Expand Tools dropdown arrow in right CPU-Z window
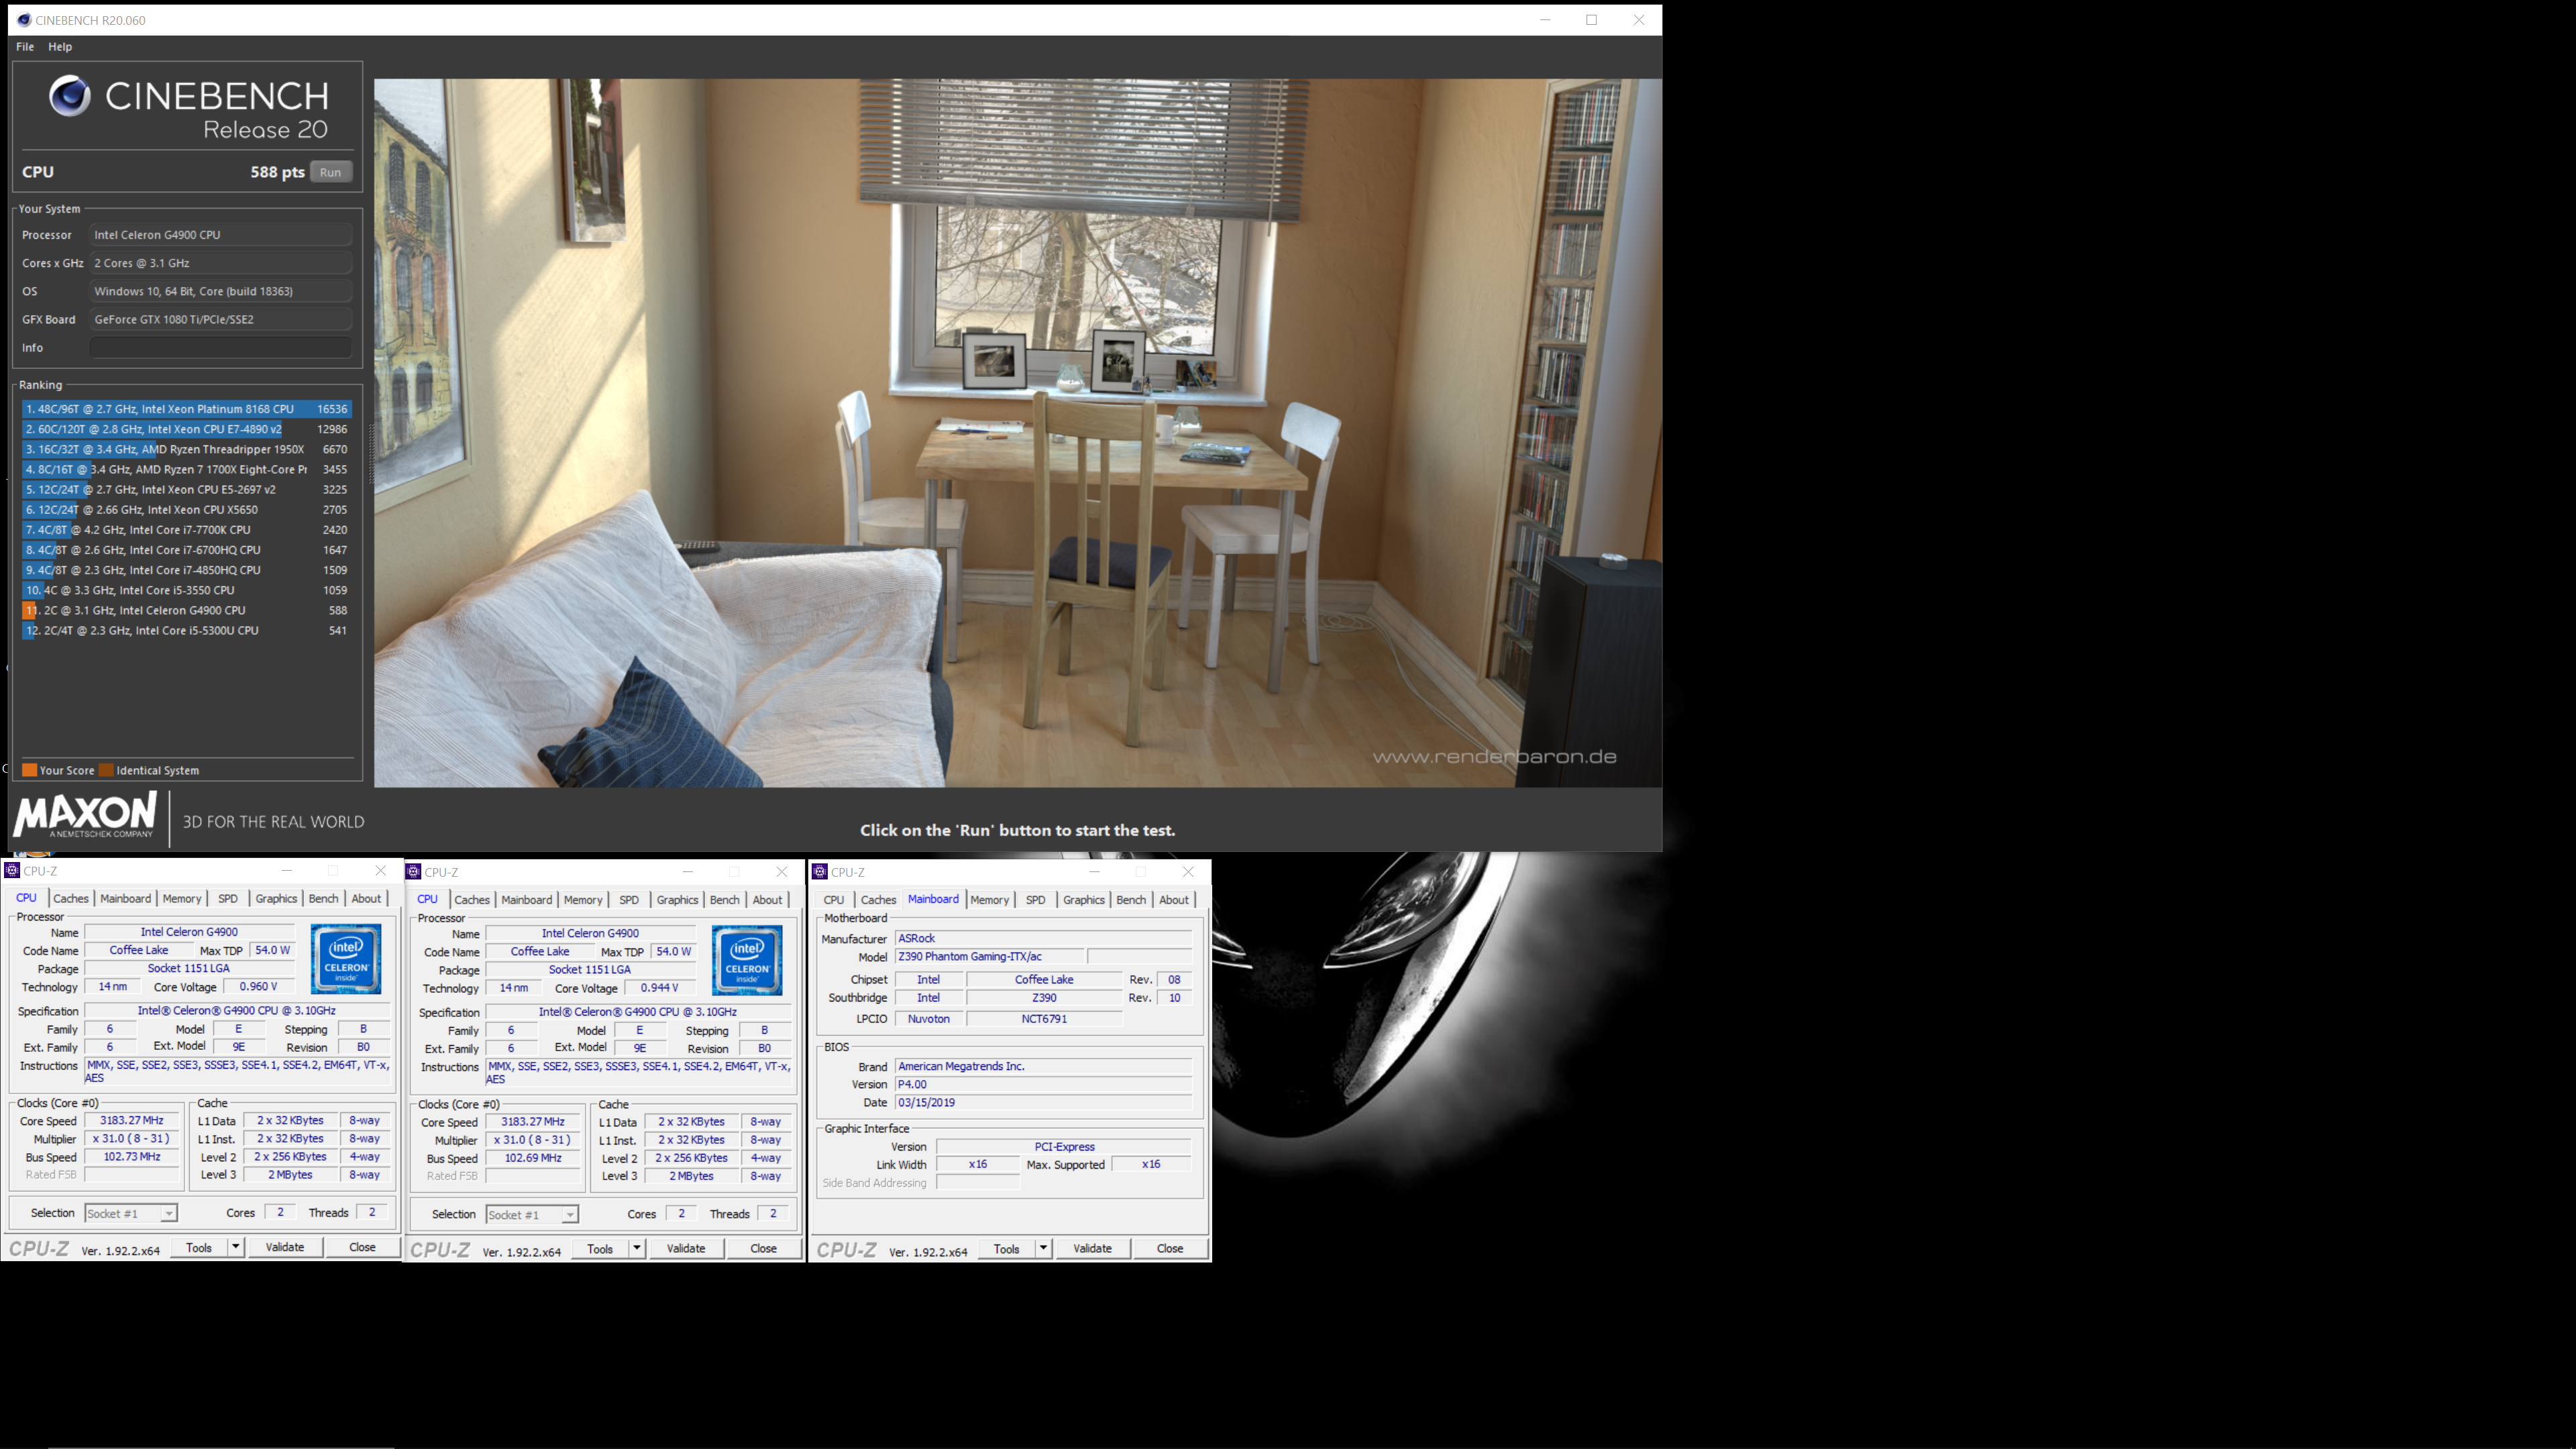The image size is (2576, 1449). click(1044, 1248)
